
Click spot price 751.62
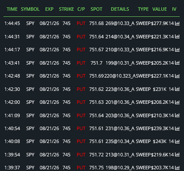coord(97,89)
